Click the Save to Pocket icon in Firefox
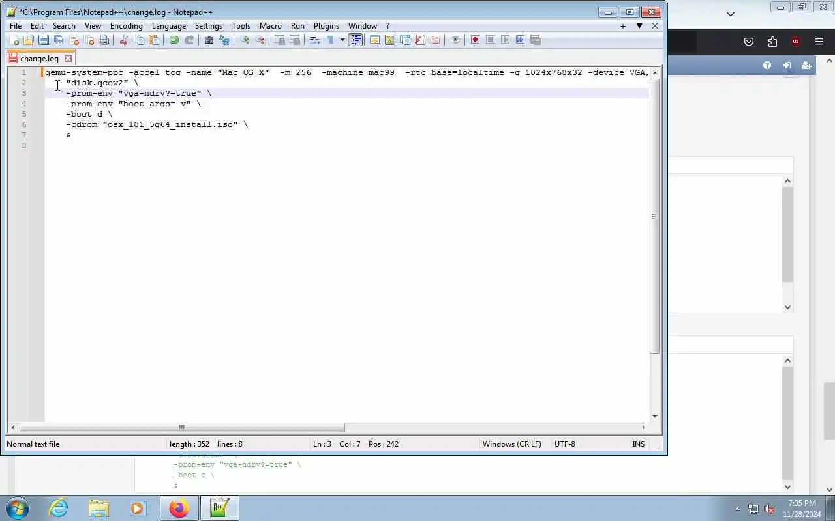Screen dimensions: 835x521 pyautogui.click(x=749, y=42)
